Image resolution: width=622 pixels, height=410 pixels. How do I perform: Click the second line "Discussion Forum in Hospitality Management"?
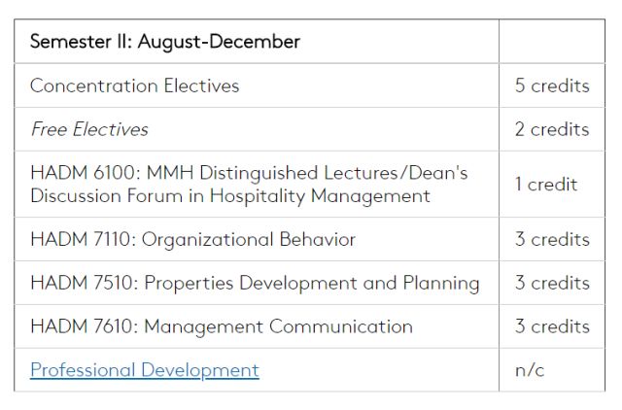(230, 196)
